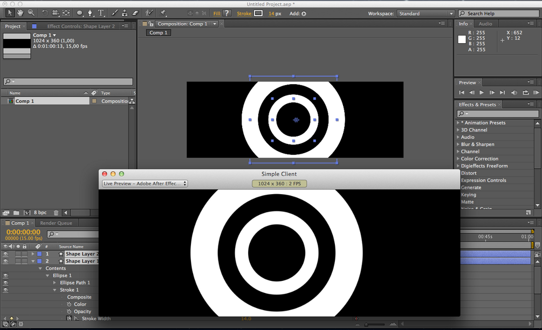Select the Ellipse shape tool
Screen dimensions: 542x330
pos(79,13)
